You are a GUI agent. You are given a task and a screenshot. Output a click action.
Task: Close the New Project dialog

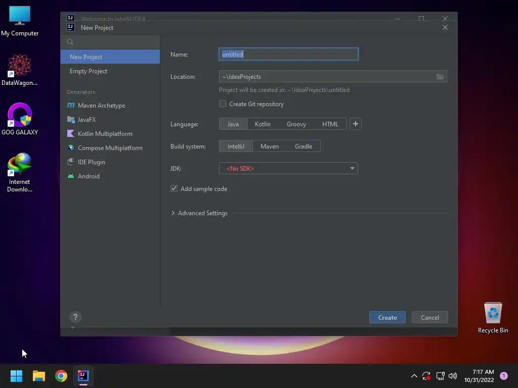[x=445, y=27]
